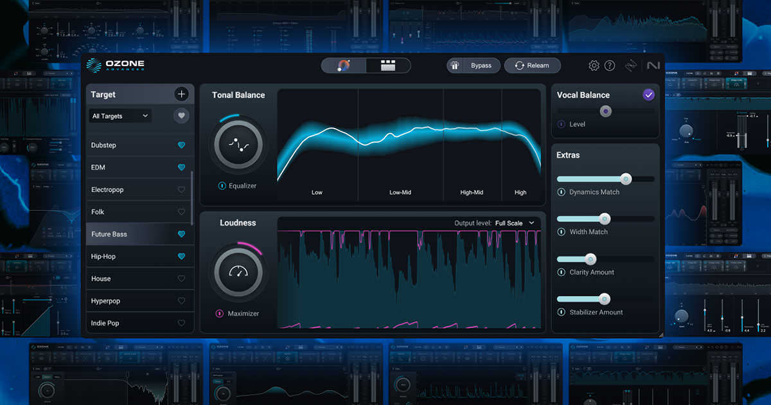Toggle Stabilizer Amount power button

(x=561, y=312)
